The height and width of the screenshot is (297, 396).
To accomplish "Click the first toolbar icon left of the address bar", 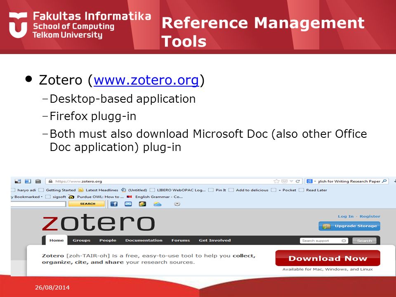I will point(18,181).
